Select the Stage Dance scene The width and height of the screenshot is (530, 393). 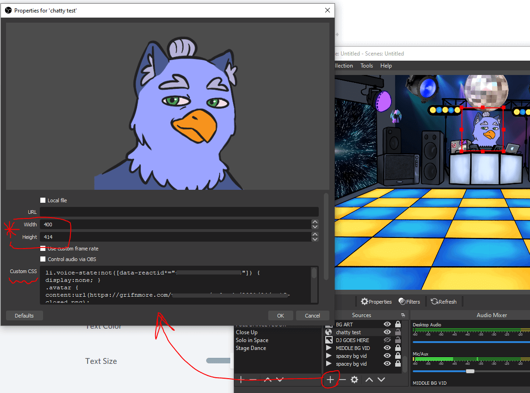coord(251,348)
